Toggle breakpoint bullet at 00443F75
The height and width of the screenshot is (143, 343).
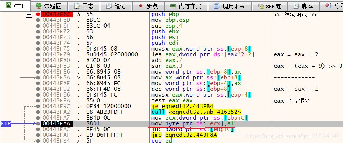coord(38,49)
